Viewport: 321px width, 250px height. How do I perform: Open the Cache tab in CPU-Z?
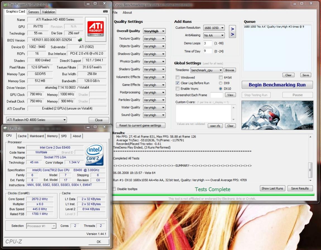[22, 136]
